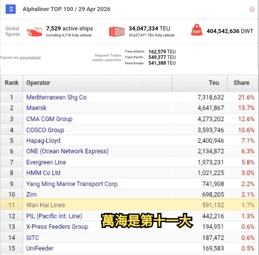
Task: Click the TOP 100 blue logo icon
Action: [10, 9]
